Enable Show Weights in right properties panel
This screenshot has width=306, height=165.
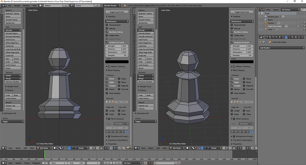coord(232,93)
